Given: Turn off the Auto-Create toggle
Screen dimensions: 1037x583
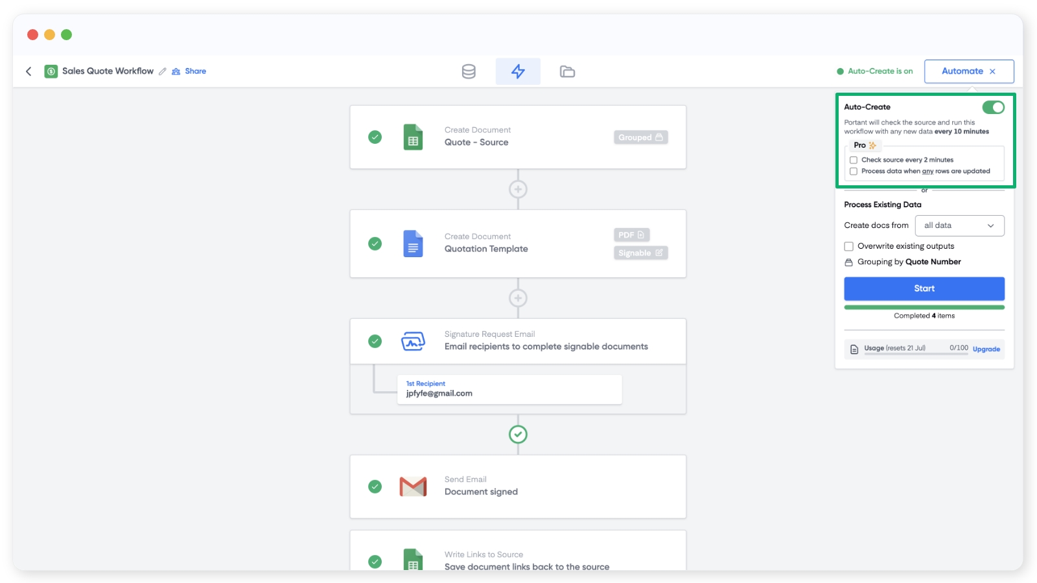Looking at the screenshot, I should point(993,108).
